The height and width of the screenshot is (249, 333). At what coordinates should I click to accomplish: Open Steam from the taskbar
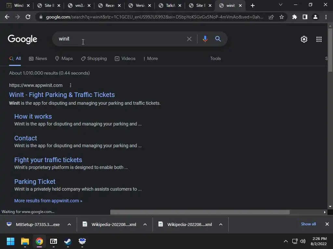pos(68,241)
